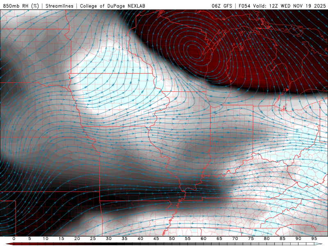Click the colorbar label '15'

coord(61,239)
